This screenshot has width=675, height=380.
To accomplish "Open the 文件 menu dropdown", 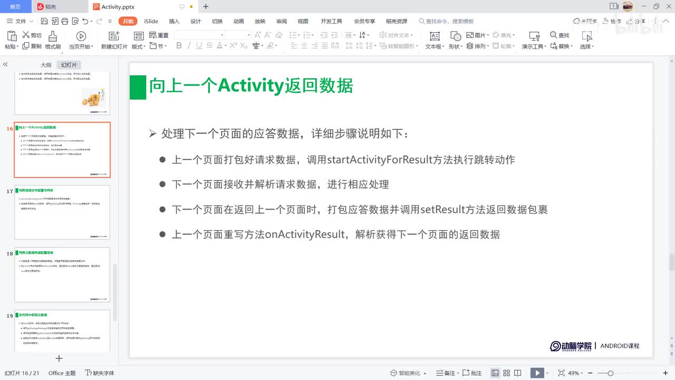I will point(20,21).
